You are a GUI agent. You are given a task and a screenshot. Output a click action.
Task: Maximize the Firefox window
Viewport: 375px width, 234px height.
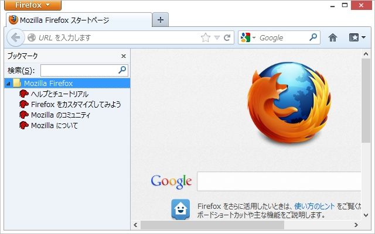point(345,5)
